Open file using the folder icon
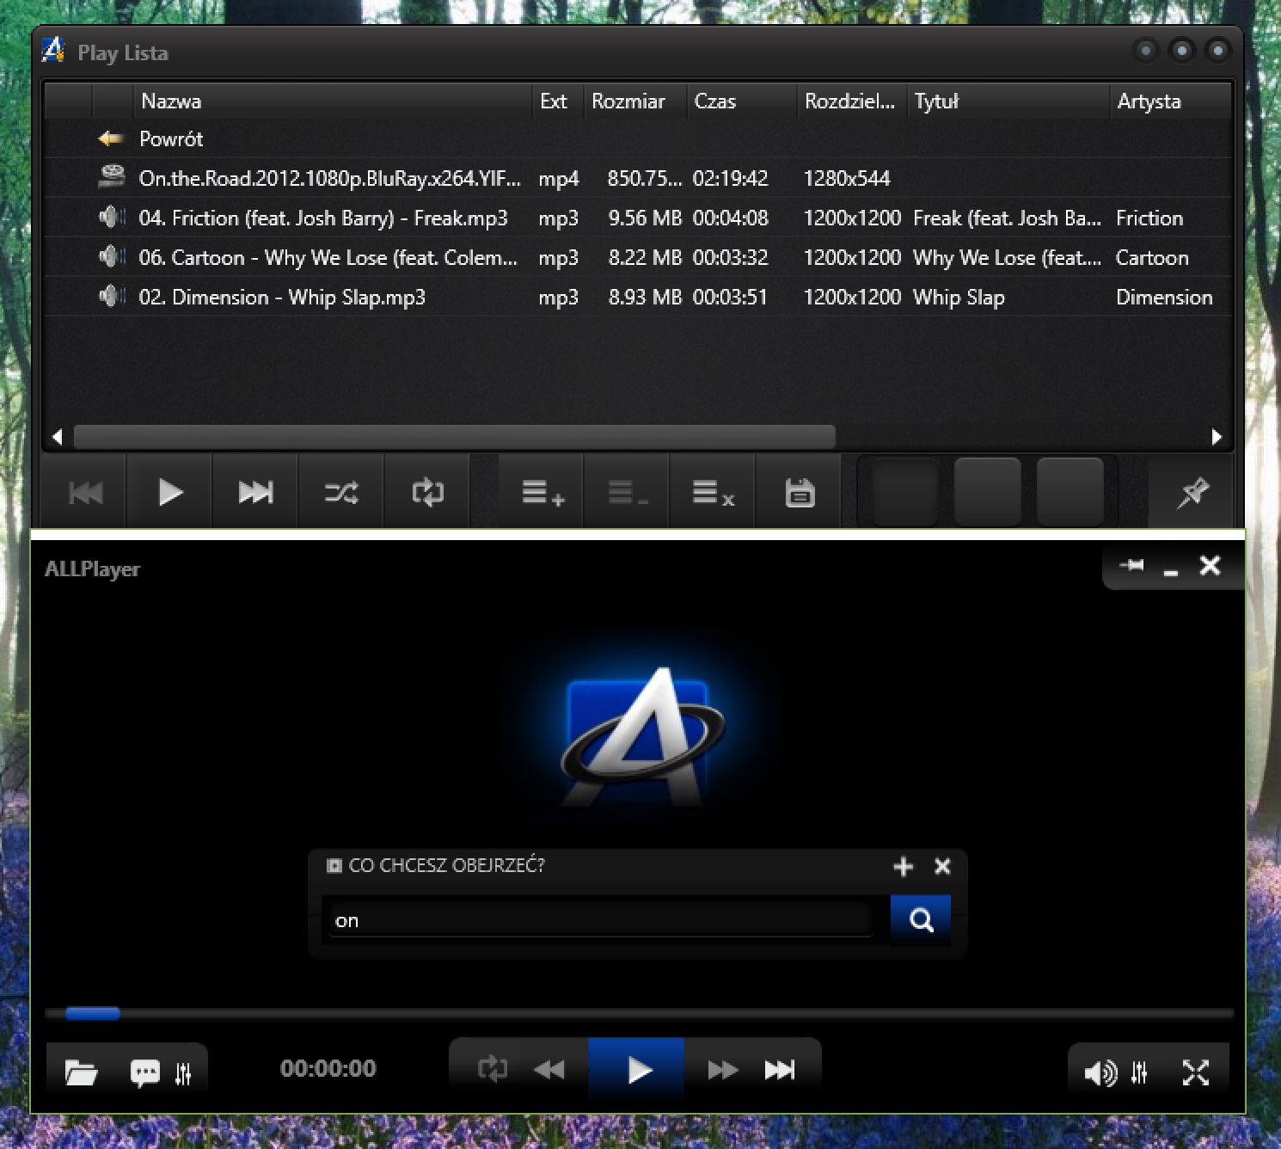Image resolution: width=1281 pixels, height=1149 pixels. point(81,1072)
